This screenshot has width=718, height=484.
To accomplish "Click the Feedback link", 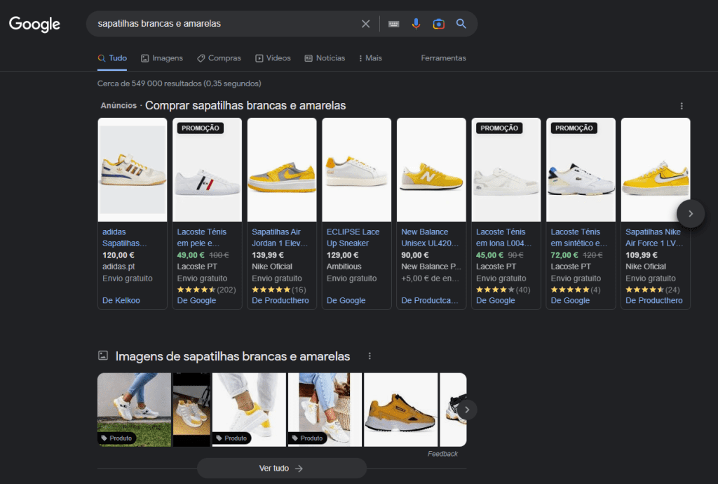I will pyautogui.click(x=442, y=454).
